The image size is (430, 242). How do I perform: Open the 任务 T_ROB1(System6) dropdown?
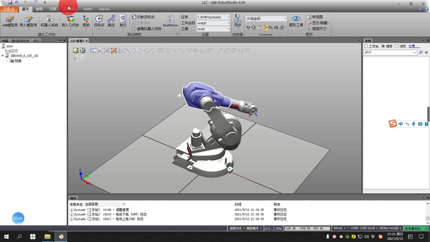coord(228,17)
